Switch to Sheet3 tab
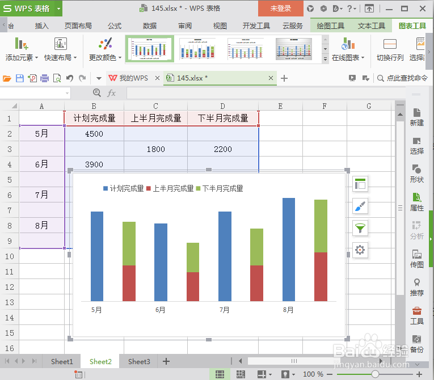 [139, 362]
